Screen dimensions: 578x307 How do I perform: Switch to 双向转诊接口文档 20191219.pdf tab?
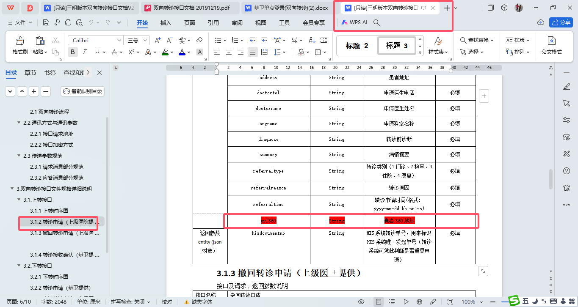[189, 8]
